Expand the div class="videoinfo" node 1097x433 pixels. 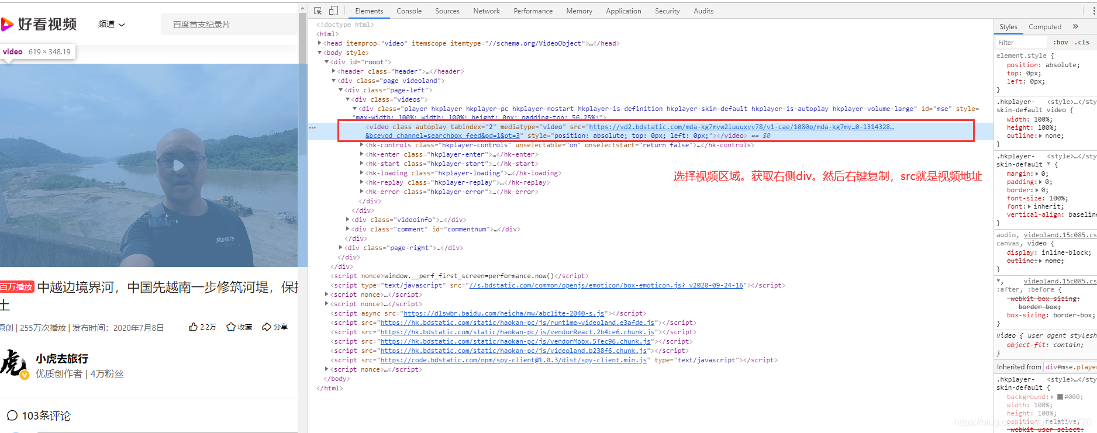coord(347,220)
